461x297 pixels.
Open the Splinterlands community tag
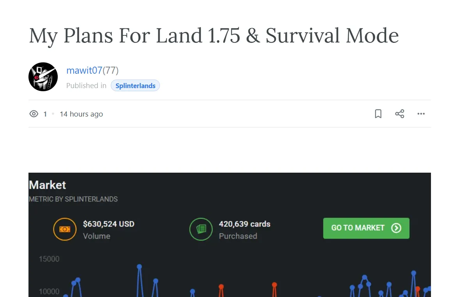tap(135, 85)
